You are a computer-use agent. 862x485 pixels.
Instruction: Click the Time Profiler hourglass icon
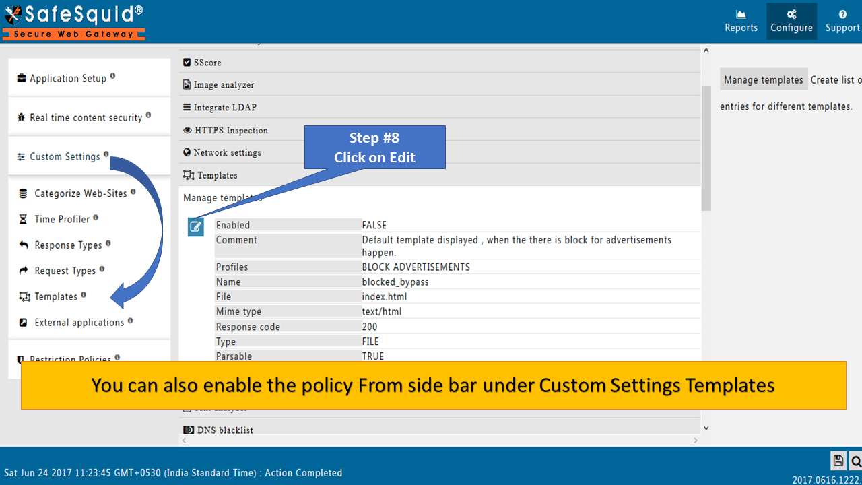tap(24, 219)
